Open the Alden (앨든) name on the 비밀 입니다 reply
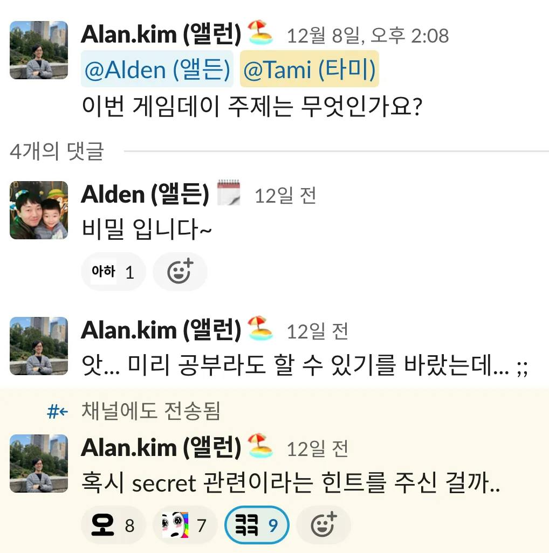549x553 pixels. [x=145, y=195]
